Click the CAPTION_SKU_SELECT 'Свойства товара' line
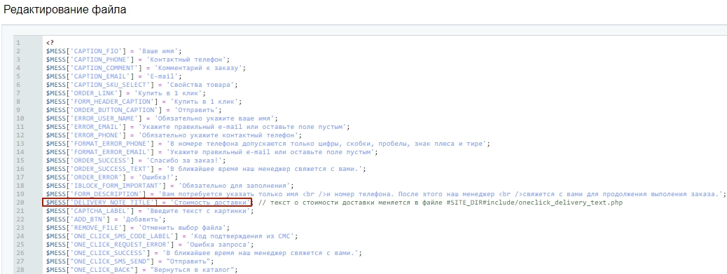This screenshot has height=274, width=727. (142, 85)
